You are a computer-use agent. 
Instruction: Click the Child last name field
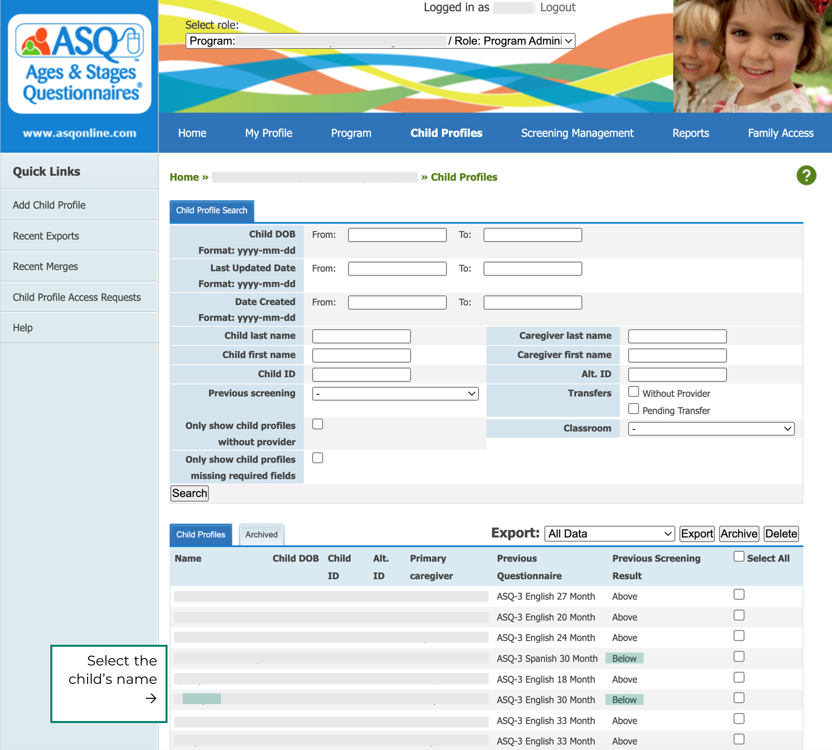[x=361, y=336]
